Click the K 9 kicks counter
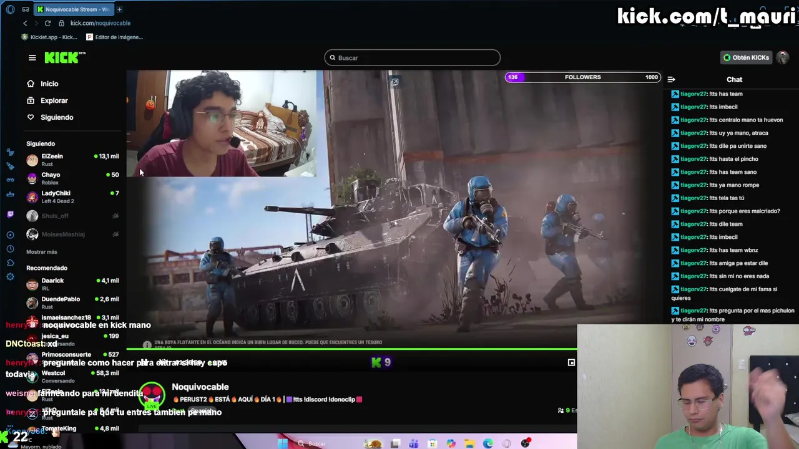 coord(381,362)
